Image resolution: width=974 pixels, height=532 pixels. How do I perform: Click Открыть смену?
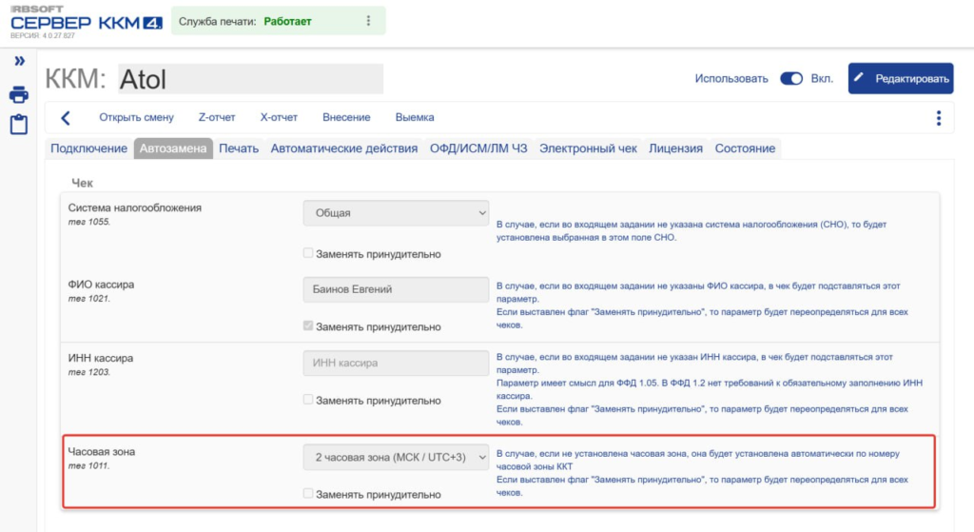(x=137, y=117)
